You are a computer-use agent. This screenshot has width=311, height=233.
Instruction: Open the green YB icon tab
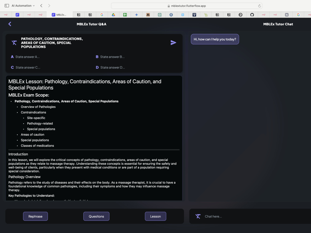coord(206,15)
